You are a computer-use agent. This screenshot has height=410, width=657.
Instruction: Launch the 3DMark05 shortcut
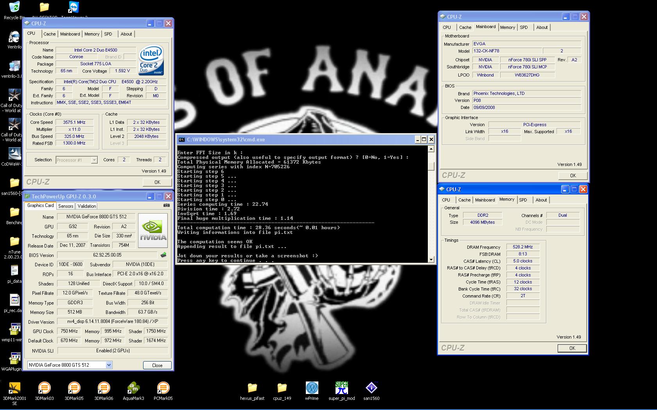pos(74,388)
